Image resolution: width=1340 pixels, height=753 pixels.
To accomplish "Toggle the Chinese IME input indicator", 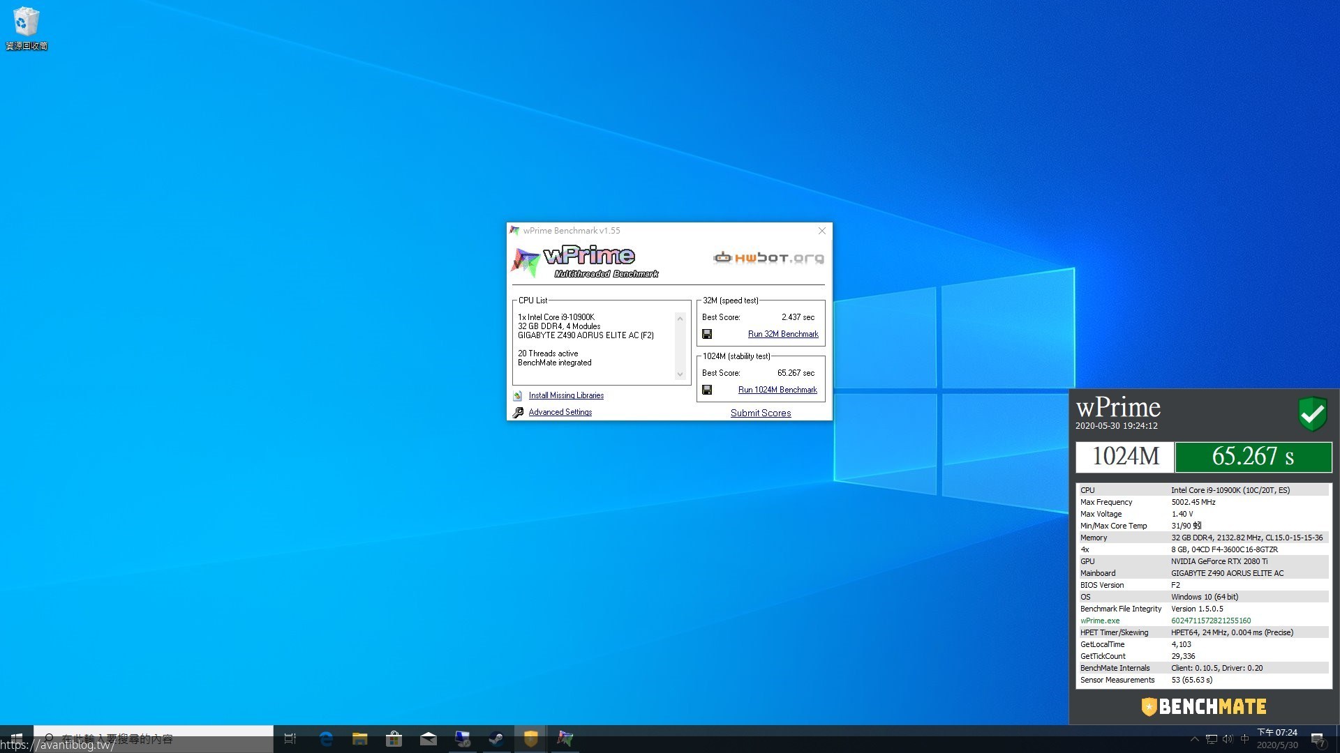I will pos(1244,739).
